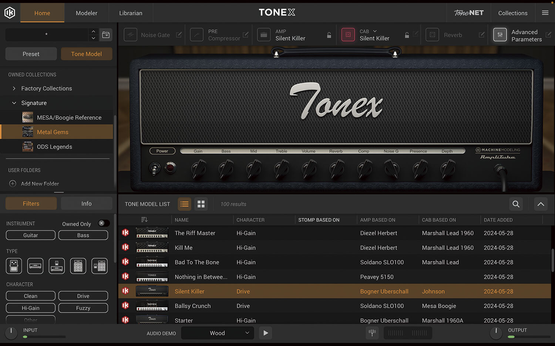Click the tuner icon in bottom bar
Image resolution: width=555 pixels, height=346 pixels.
click(372, 333)
